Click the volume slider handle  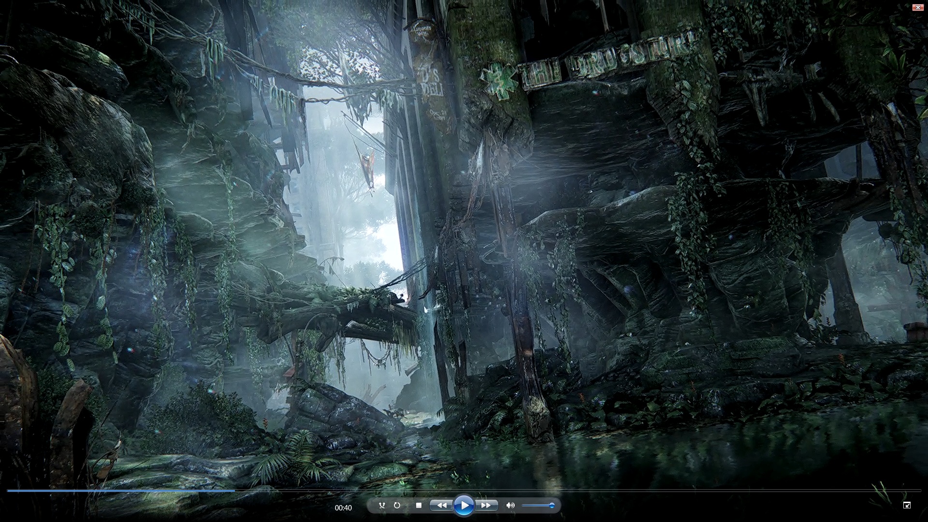(551, 506)
